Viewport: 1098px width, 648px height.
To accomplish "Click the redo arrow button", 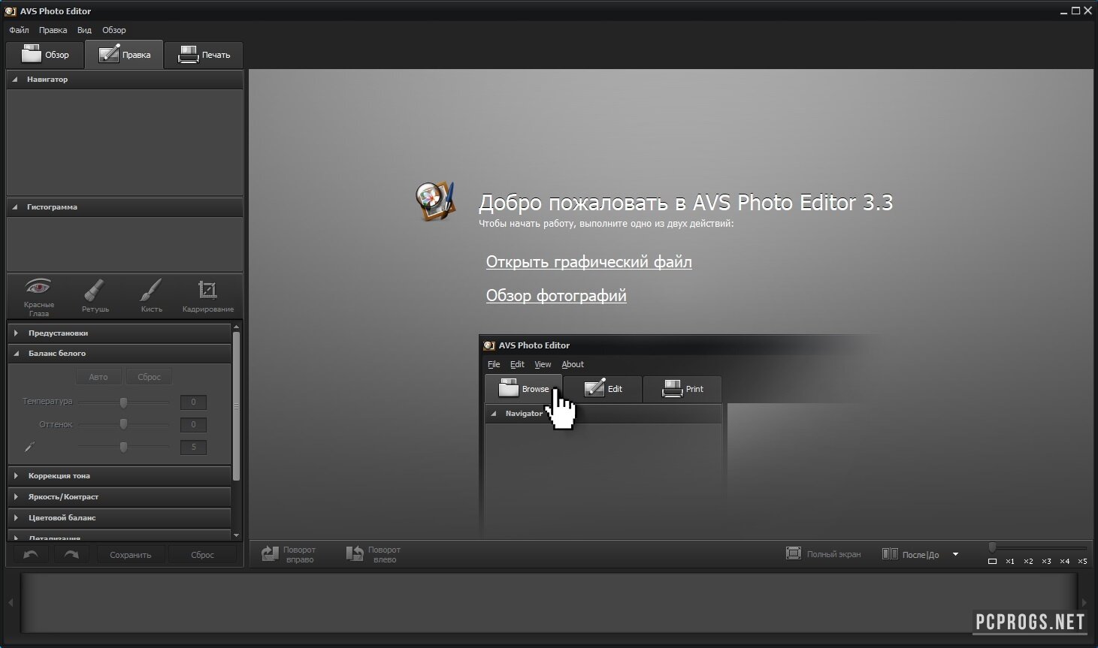I will 71,555.
